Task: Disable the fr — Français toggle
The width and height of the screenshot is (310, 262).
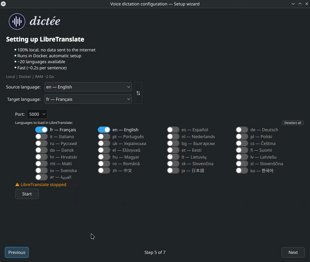Action: pos(42,130)
